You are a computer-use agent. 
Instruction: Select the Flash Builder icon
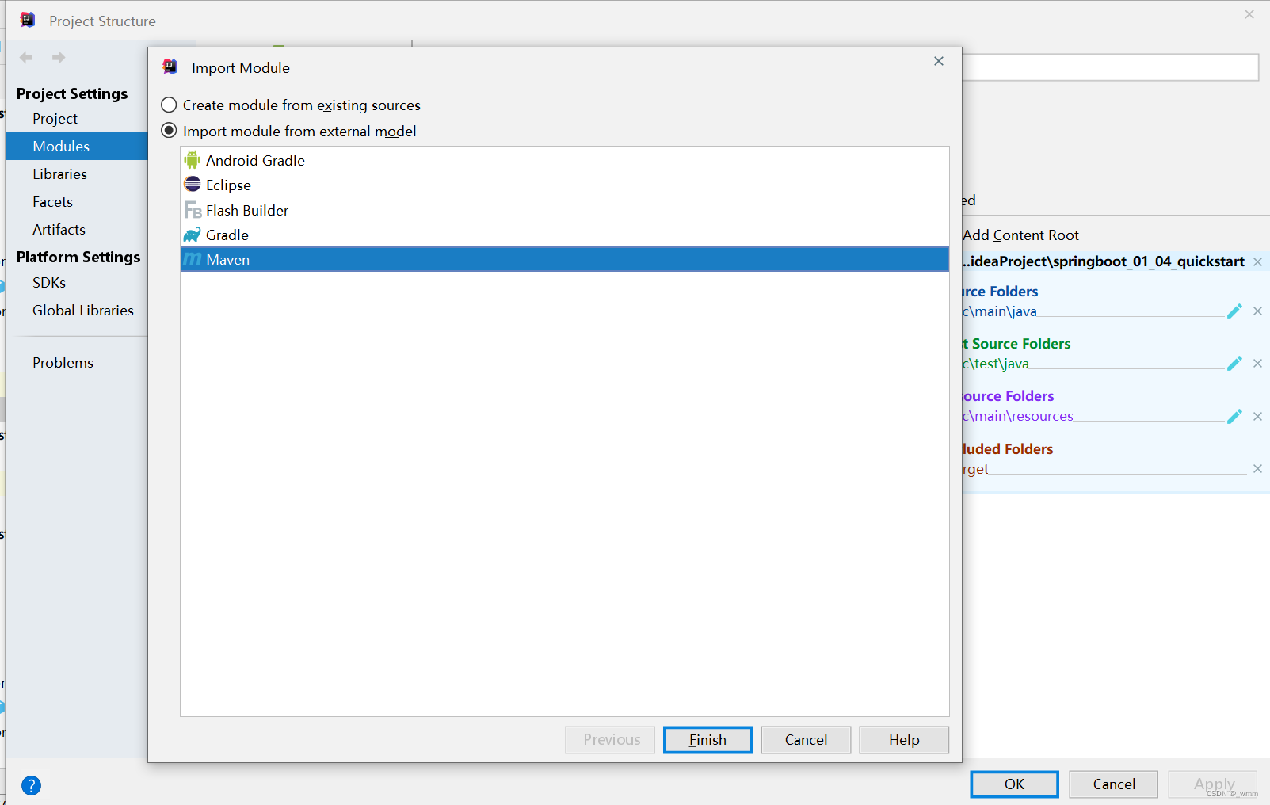coord(192,210)
